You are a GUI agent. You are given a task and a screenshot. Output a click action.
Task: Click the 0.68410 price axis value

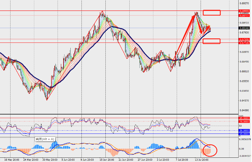point(244,23)
